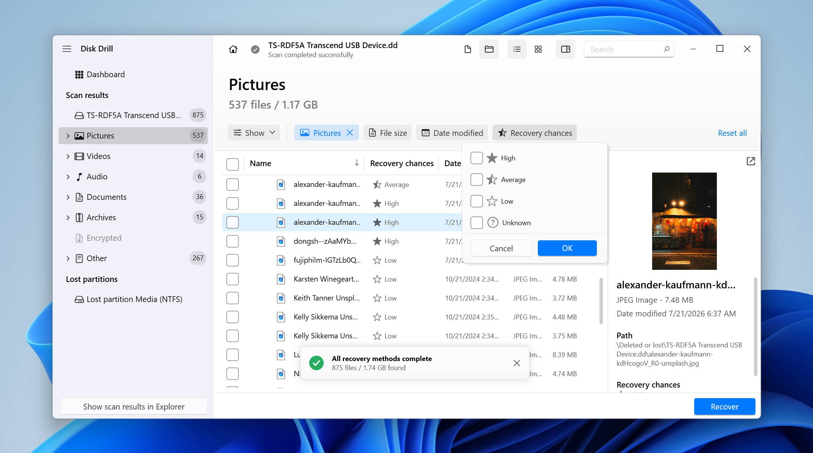Open the hamburger menu beside Disk Drill
Viewport: 813px width, 453px height.
(x=67, y=49)
